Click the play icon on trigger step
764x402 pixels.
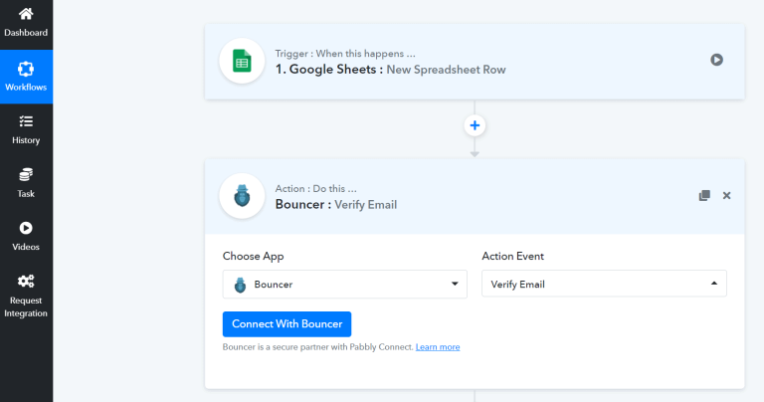(x=716, y=60)
